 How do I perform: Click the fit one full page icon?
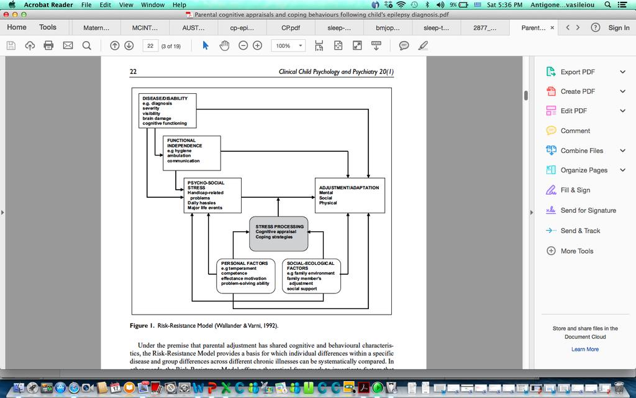[338, 45]
